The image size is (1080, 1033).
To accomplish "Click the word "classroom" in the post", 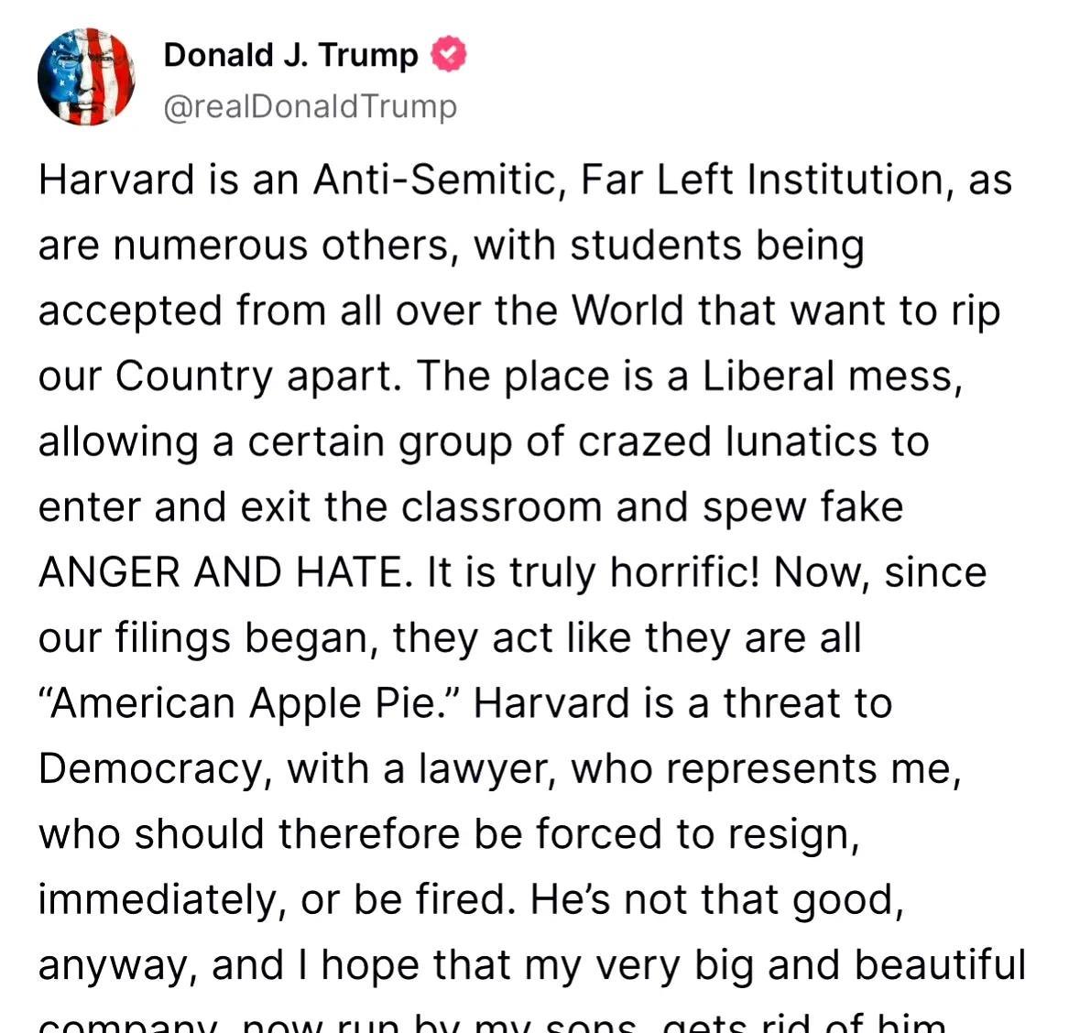I will click(x=501, y=506).
